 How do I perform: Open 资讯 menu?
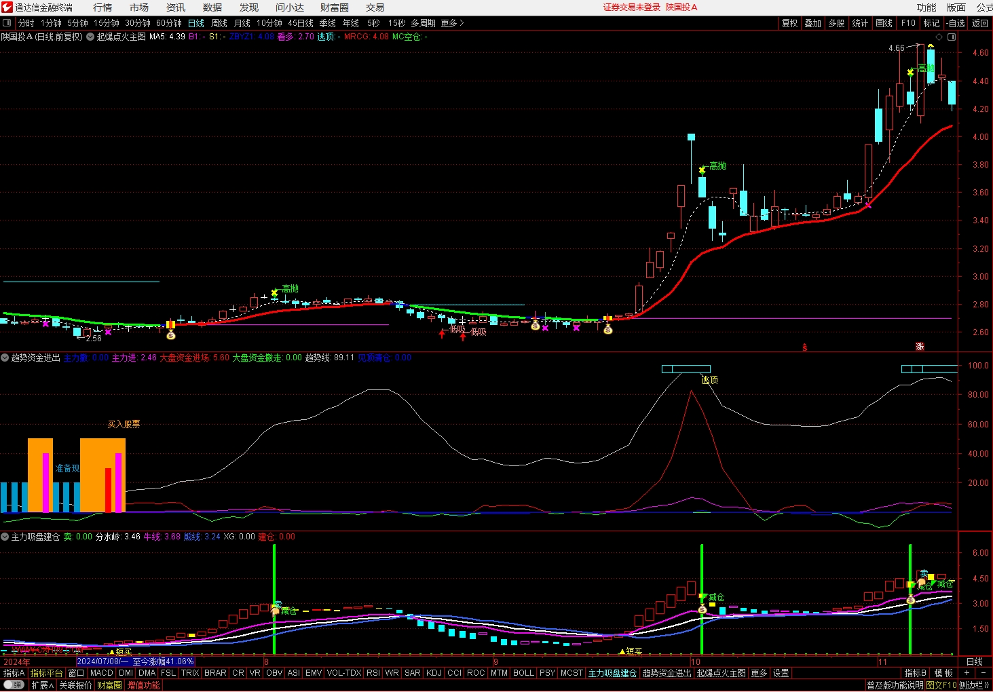176,7
